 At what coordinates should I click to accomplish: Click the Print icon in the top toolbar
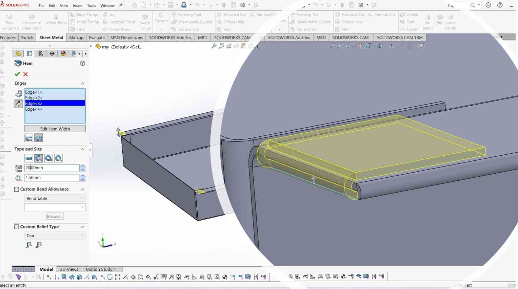[183, 5]
